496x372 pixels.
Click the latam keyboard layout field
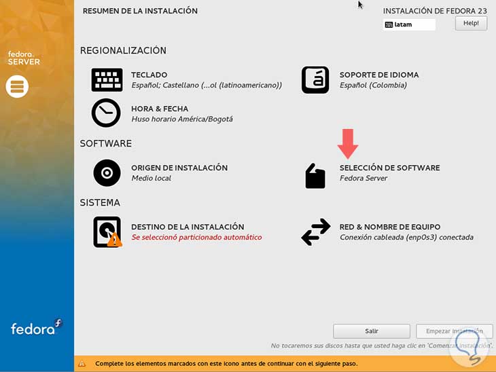coord(409,24)
